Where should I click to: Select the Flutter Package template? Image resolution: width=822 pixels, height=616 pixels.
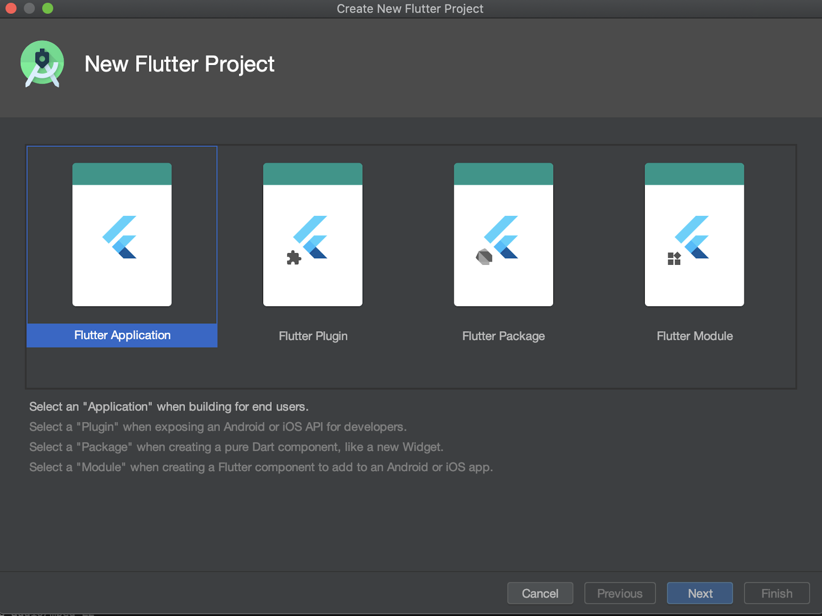click(503, 235)
